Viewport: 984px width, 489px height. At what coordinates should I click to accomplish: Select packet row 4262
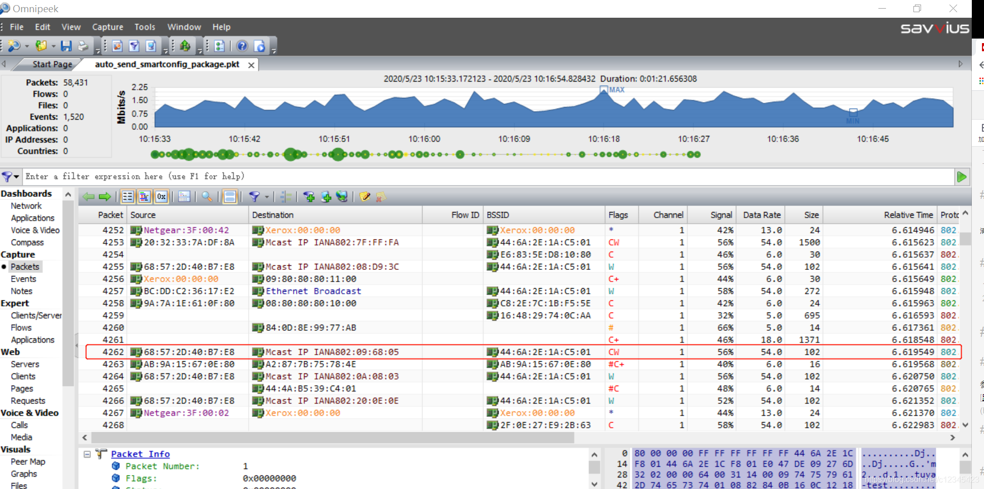coord(523,352)
